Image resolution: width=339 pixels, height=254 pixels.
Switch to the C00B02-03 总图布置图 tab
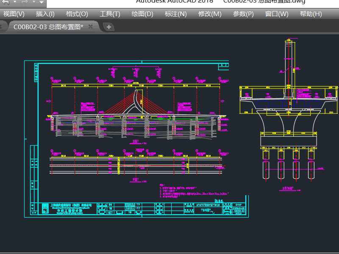tap(48, 27)
